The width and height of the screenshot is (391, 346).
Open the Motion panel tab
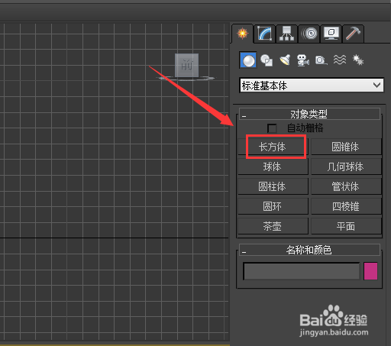[309, 34]
